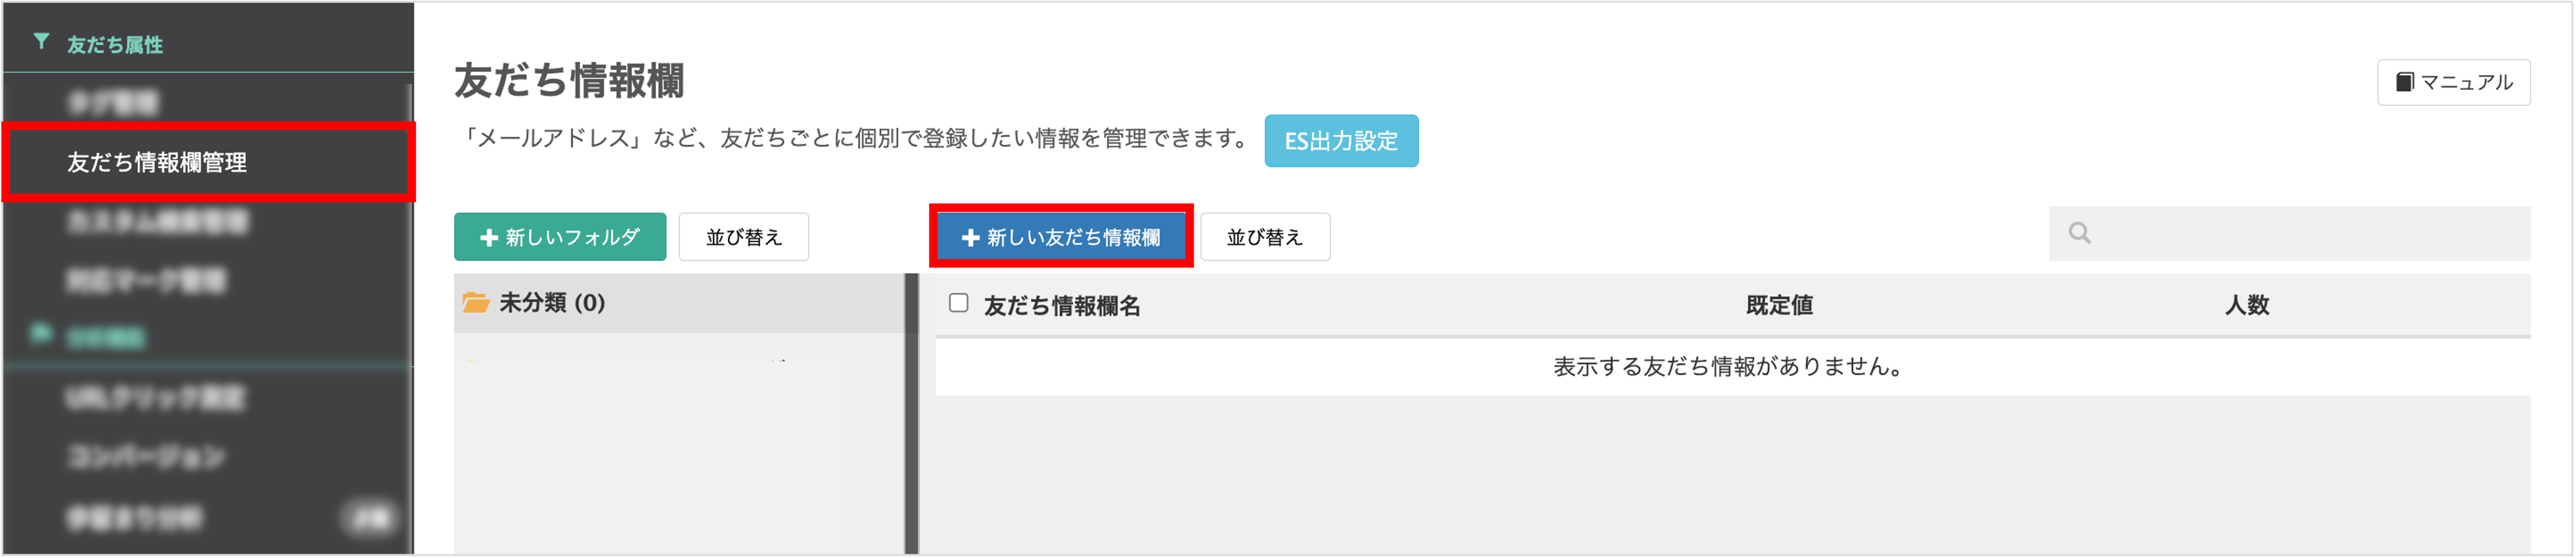Toggle the 友だち情報欄名 select-all checkbox
Image resolution: width=2576 pixels, height=558 pixels.
pos(958,303)
